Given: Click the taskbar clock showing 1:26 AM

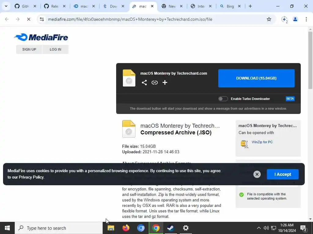Looking at the screenshot, I should click(x=287, y=228).
